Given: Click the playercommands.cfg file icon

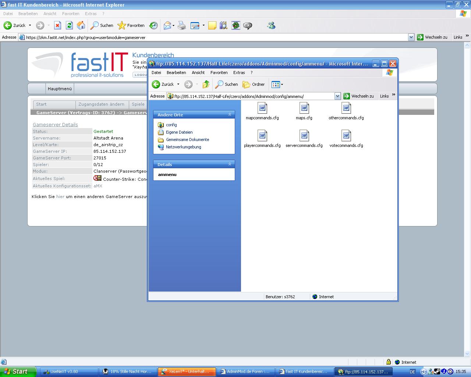Looking at the screenshot, I should 262,136.
